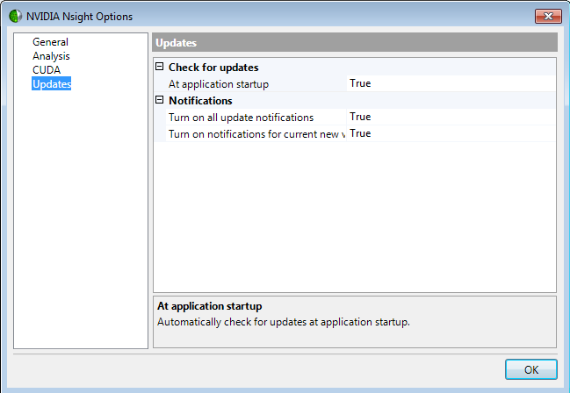Select the At application startup property label

[218, 84]
